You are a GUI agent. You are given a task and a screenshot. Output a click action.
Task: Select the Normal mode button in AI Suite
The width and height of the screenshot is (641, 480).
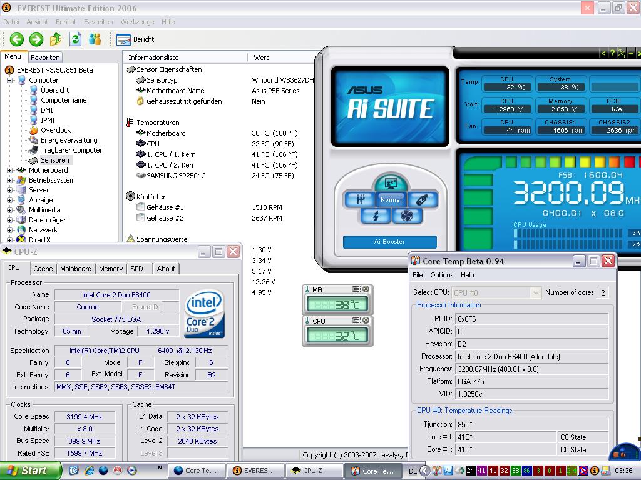point(391,199)
